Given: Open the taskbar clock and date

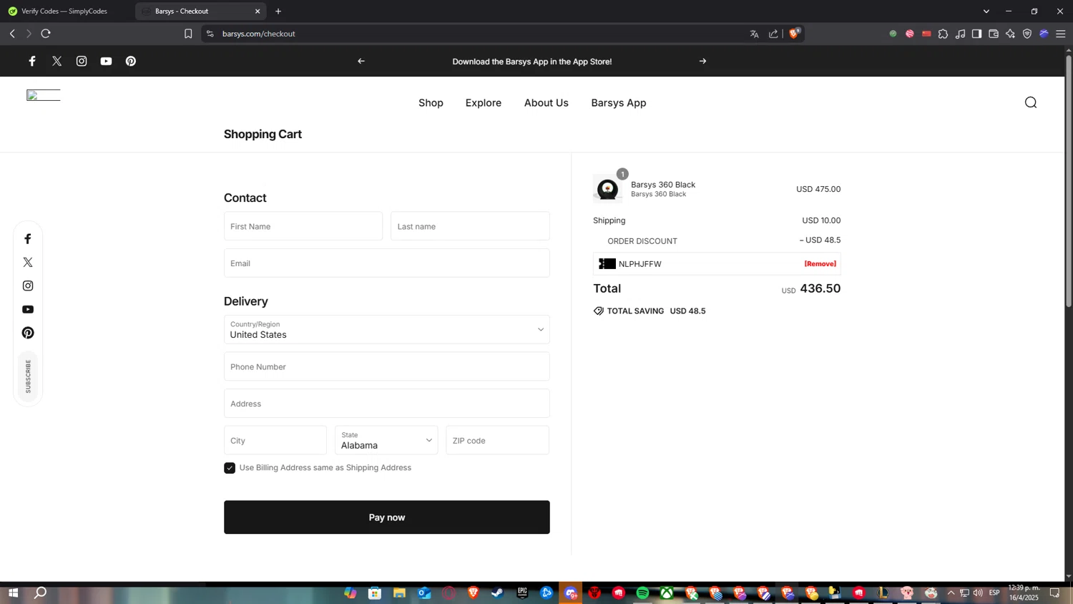Looking at the screenshot, I should 1024,593.
